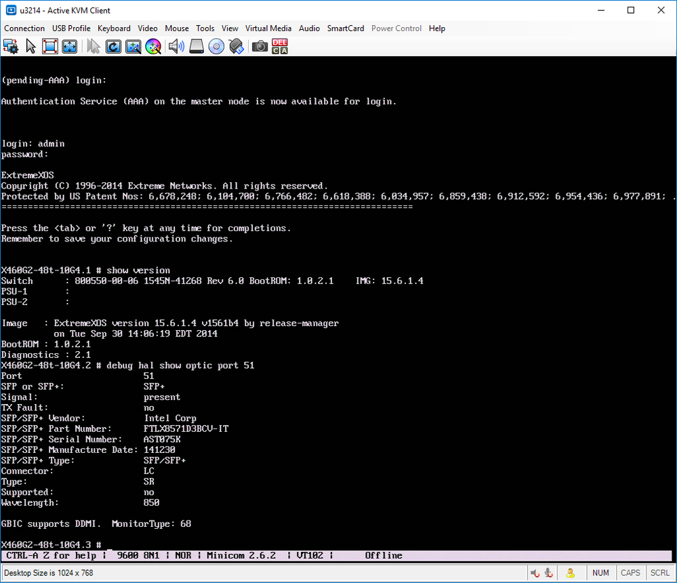This screenshot has height=583, width=677.
Task: Expand the Tools menu
Action: [205, 28]
